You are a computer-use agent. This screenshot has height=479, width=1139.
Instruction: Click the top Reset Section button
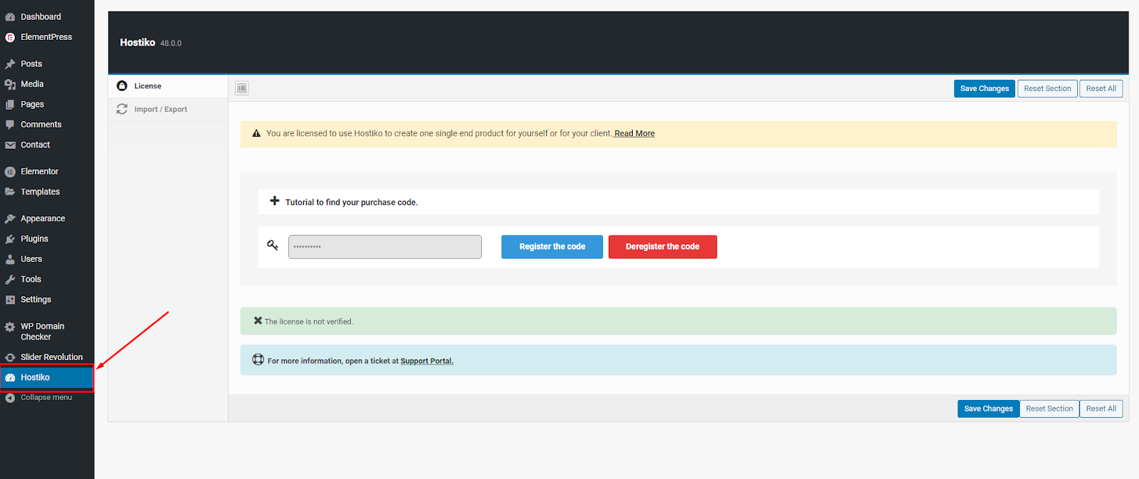(1047, 89)
